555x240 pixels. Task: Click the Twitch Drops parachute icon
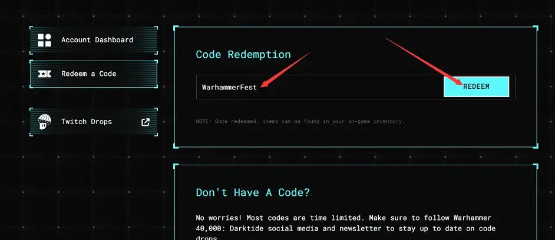45,122
